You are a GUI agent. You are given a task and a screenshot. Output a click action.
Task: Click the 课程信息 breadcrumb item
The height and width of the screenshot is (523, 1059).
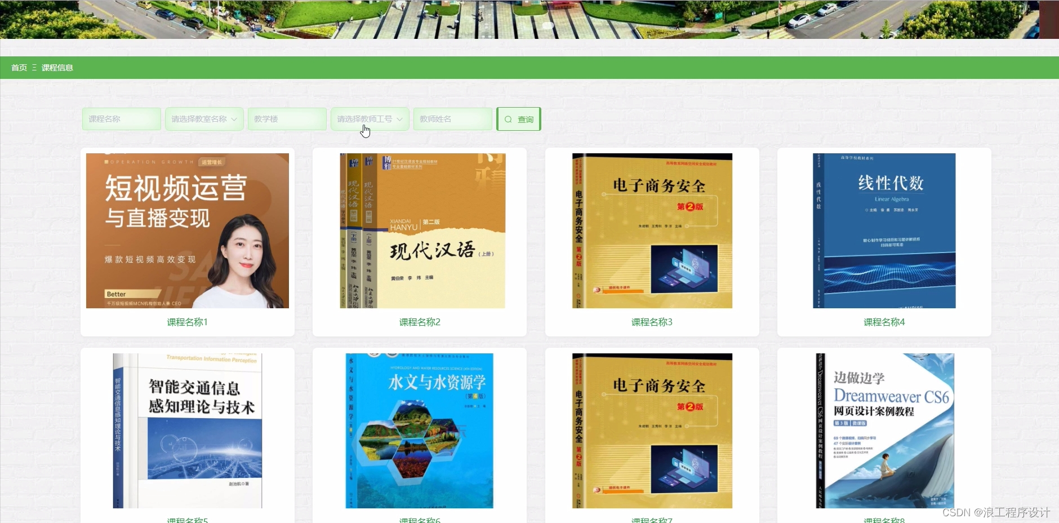pyautogui.click(x=57, y=68)
